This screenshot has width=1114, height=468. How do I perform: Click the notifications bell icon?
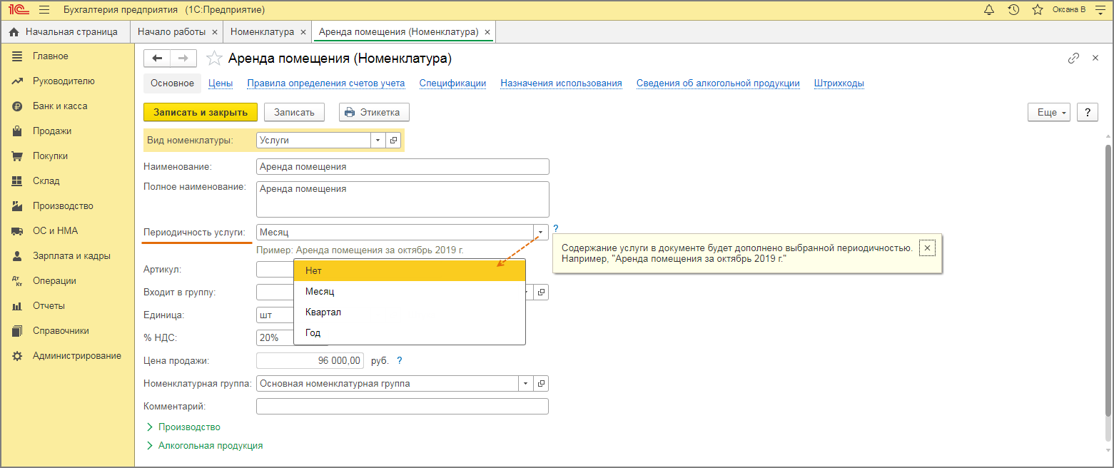coord(988,10)
